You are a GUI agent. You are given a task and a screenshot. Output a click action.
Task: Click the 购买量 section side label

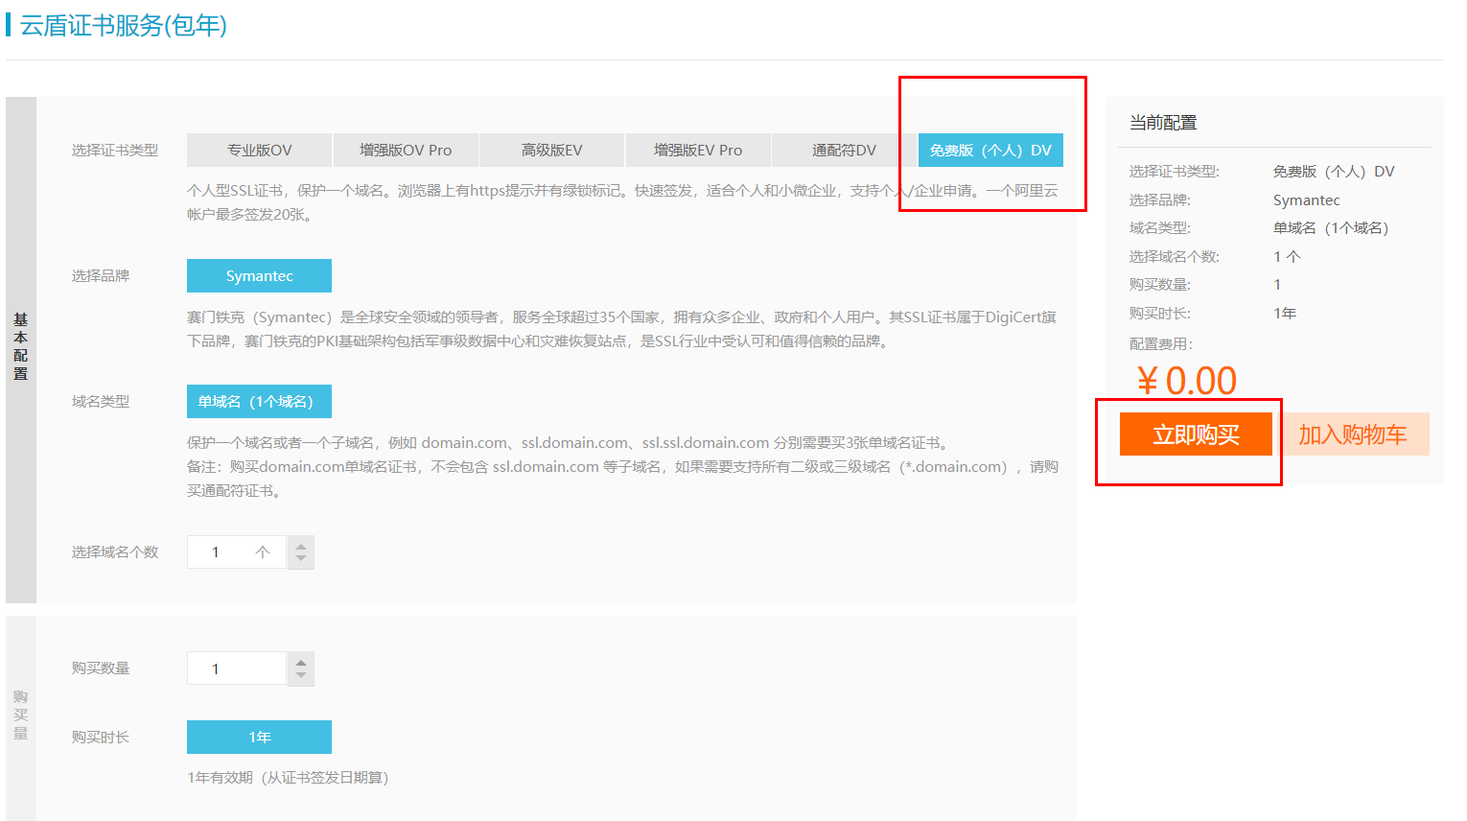21,715
